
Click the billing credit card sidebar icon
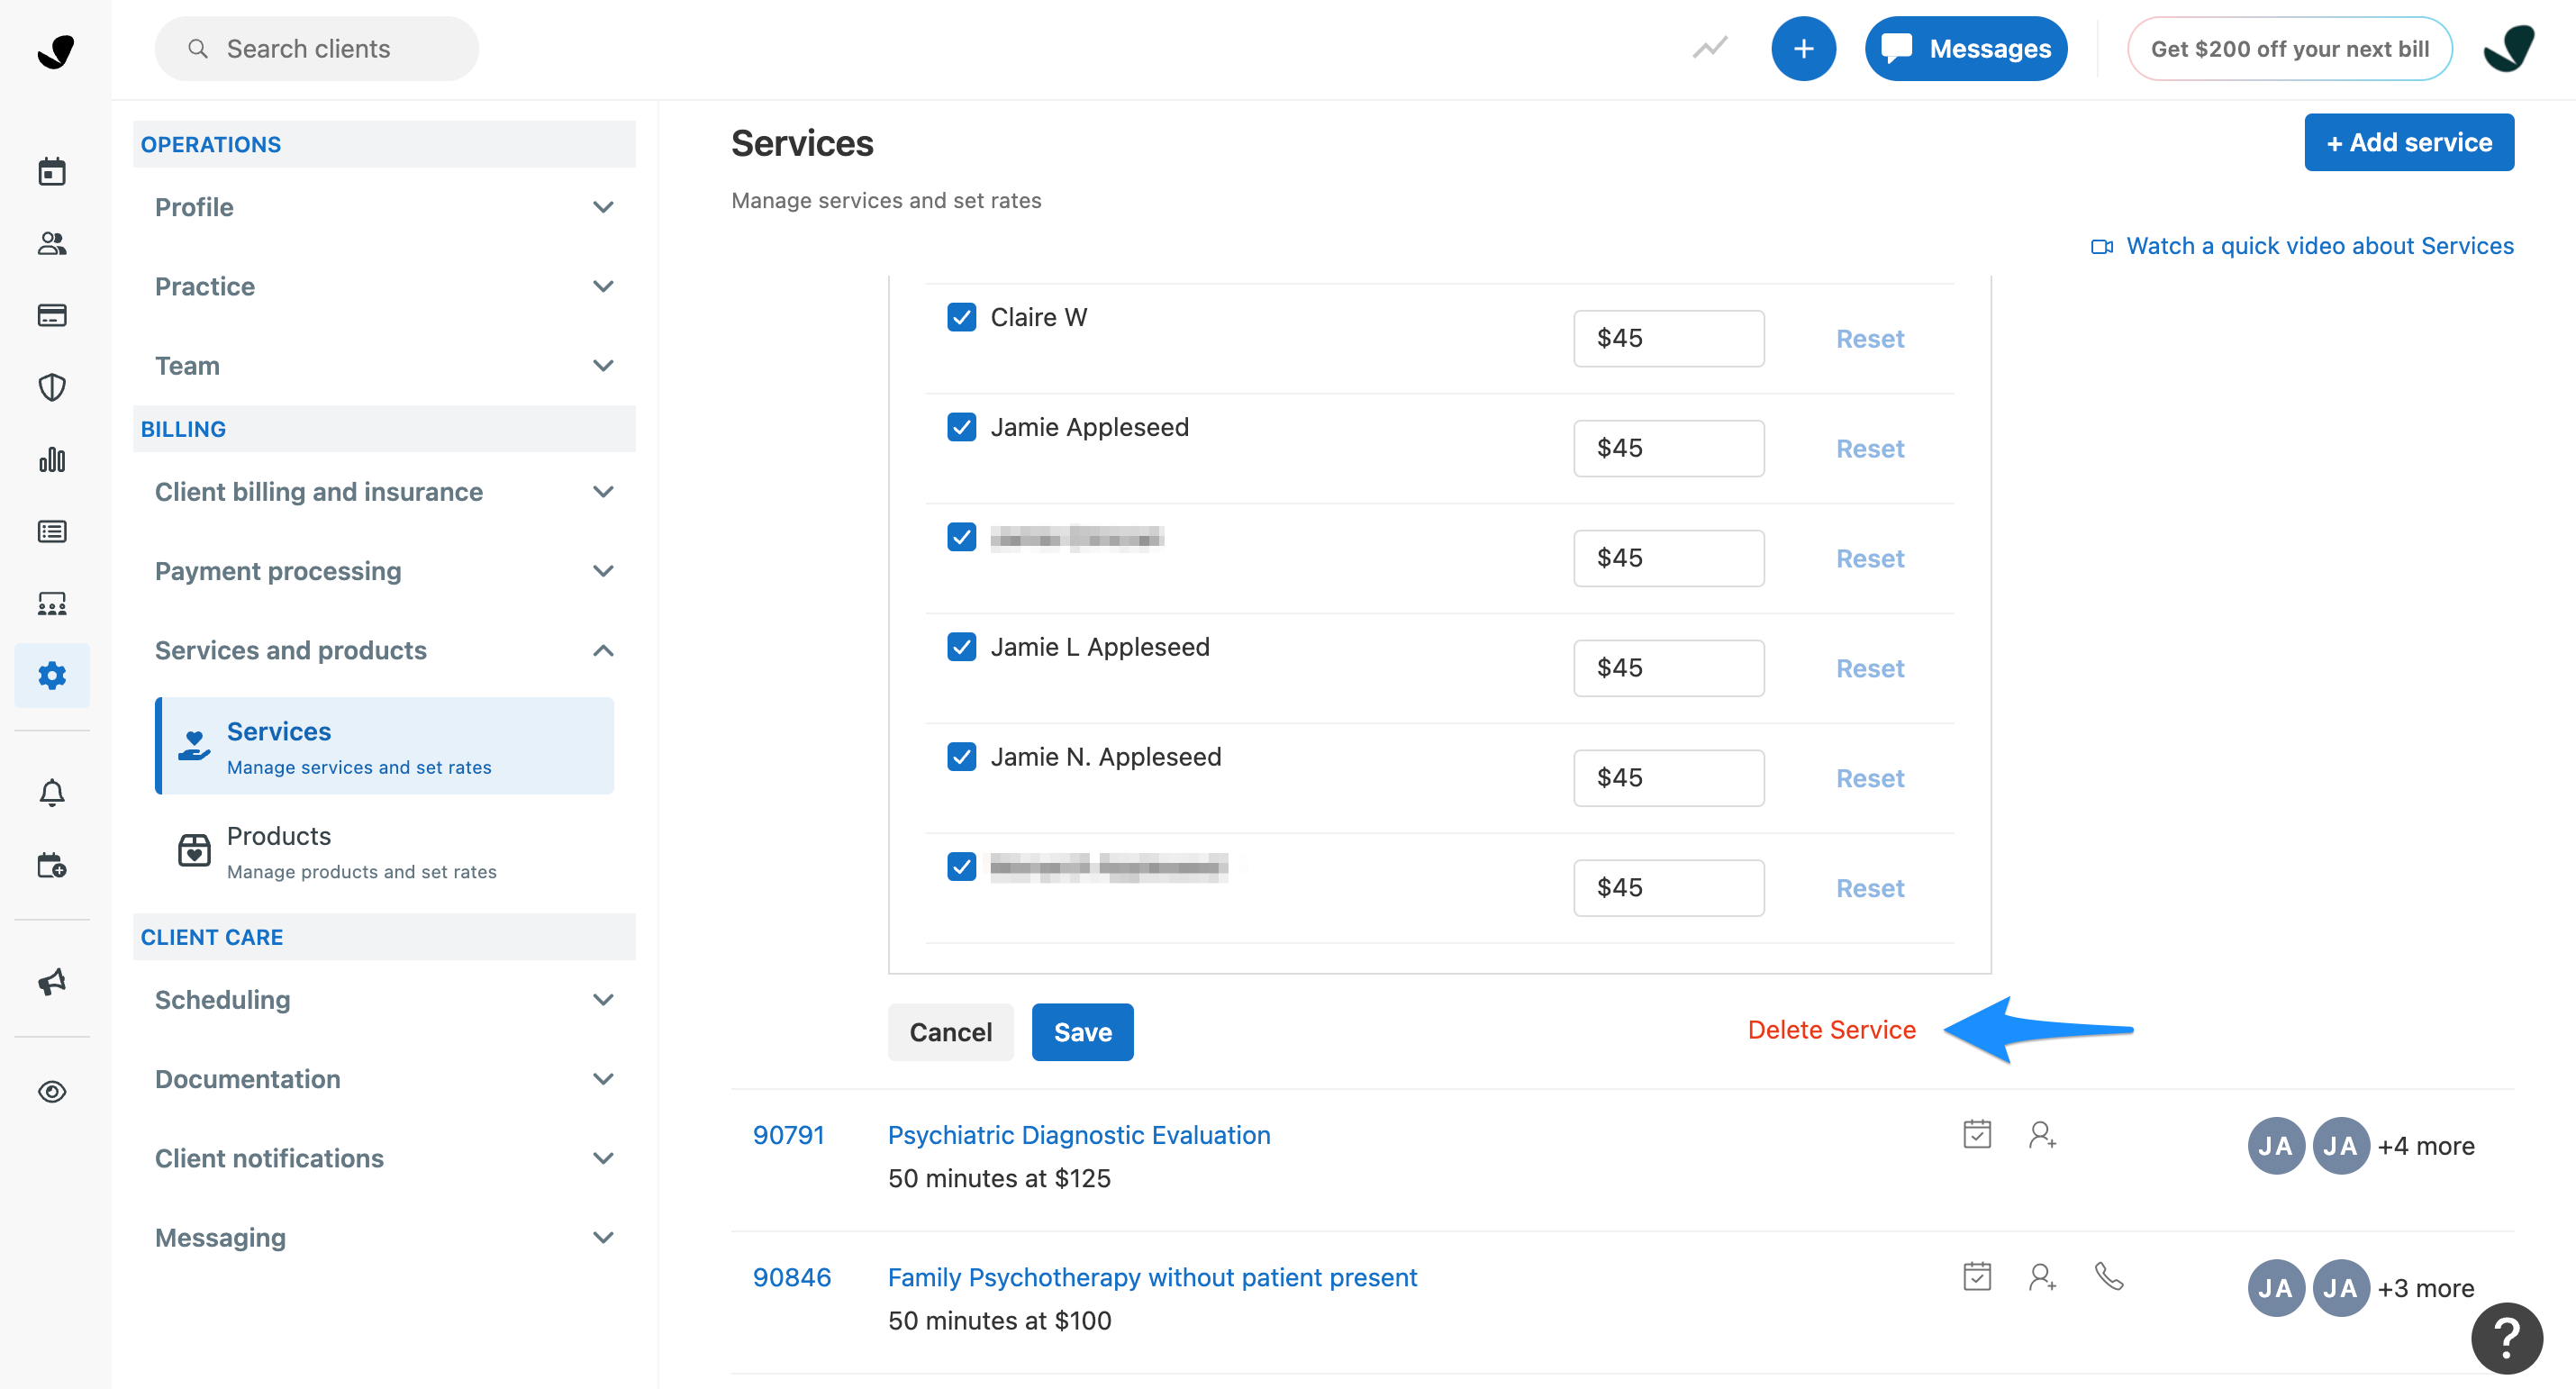click(52, 315)
